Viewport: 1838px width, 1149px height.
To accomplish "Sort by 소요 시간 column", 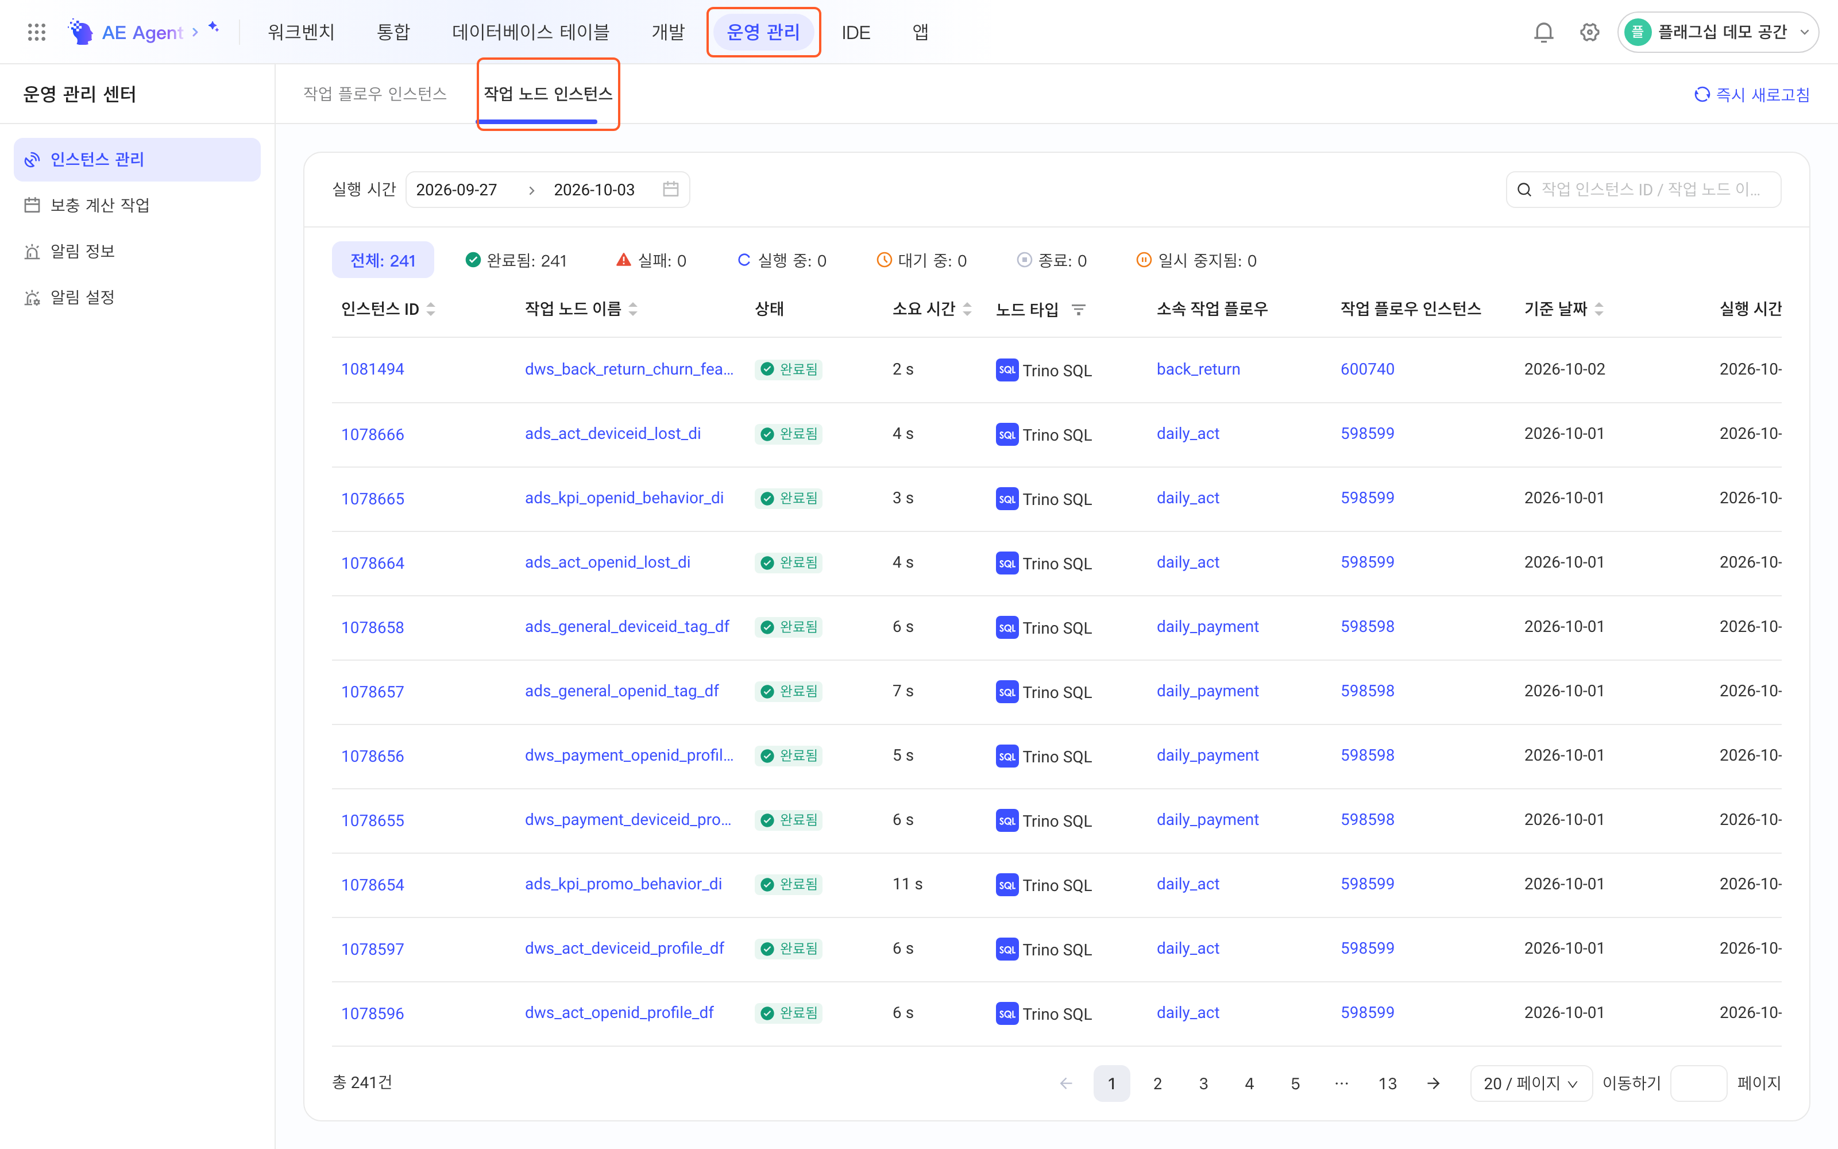I will [968, 309].
